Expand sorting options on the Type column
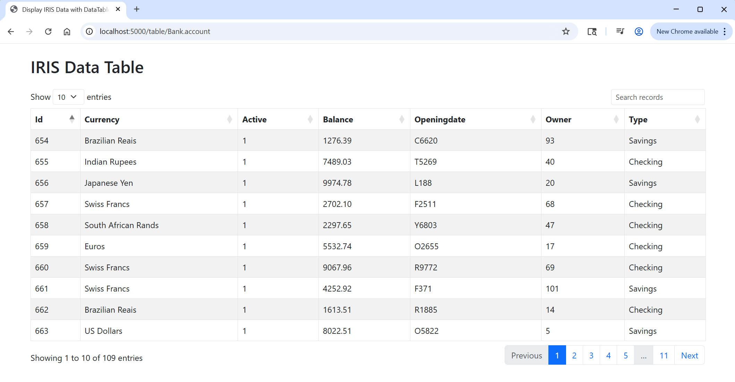 (698, 119)
